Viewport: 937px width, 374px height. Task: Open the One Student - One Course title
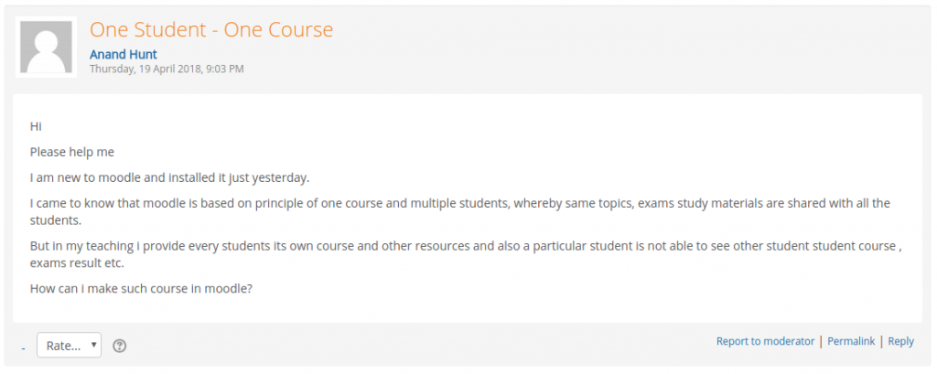211,29
